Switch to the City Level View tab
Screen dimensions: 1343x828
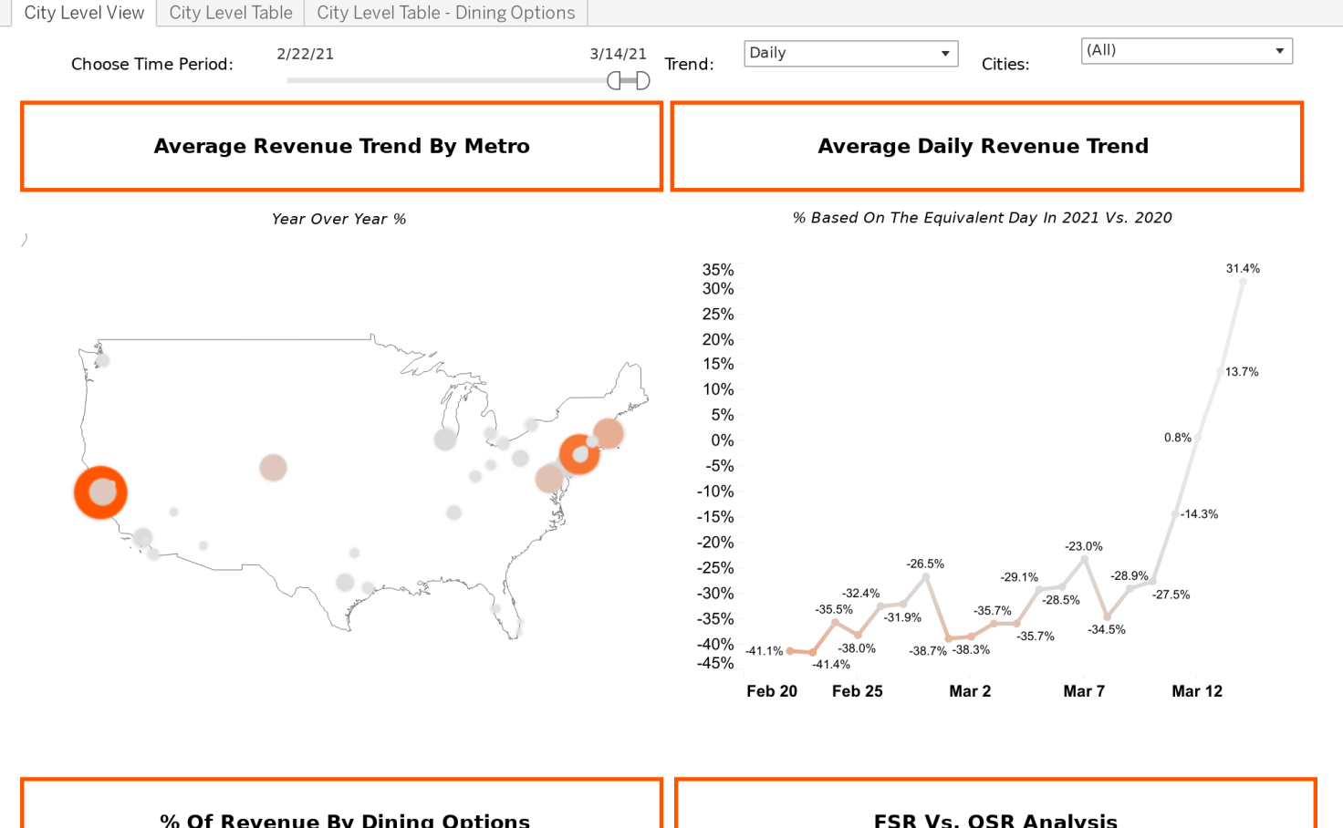84,13
